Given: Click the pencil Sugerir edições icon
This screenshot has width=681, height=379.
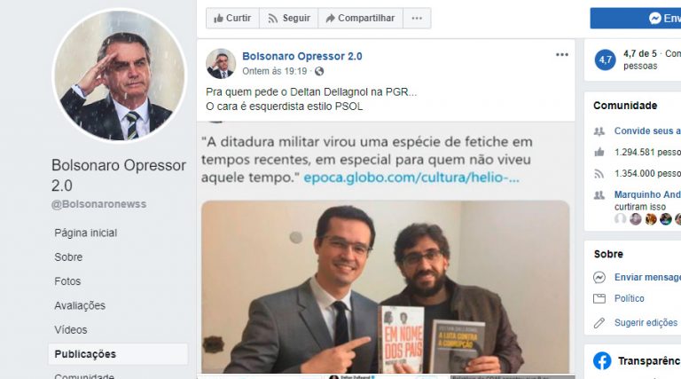Looking at the screenshot, I should [599, 323].
